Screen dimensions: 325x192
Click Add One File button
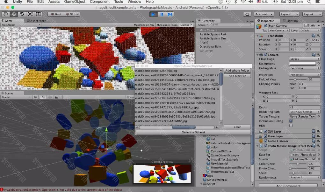click(x=237, y=76)
